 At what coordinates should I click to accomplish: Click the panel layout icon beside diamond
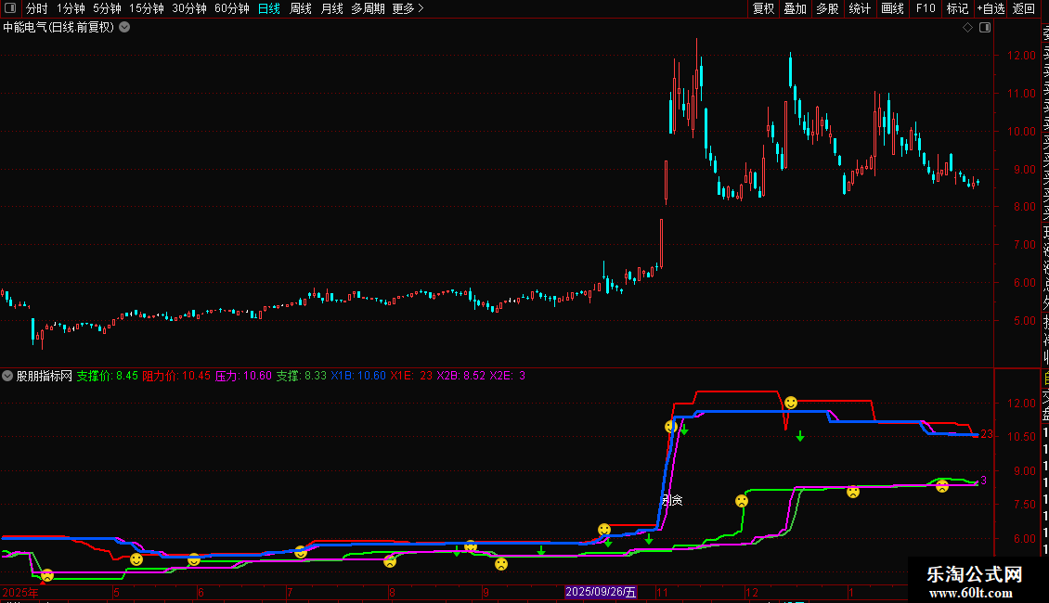985,28
